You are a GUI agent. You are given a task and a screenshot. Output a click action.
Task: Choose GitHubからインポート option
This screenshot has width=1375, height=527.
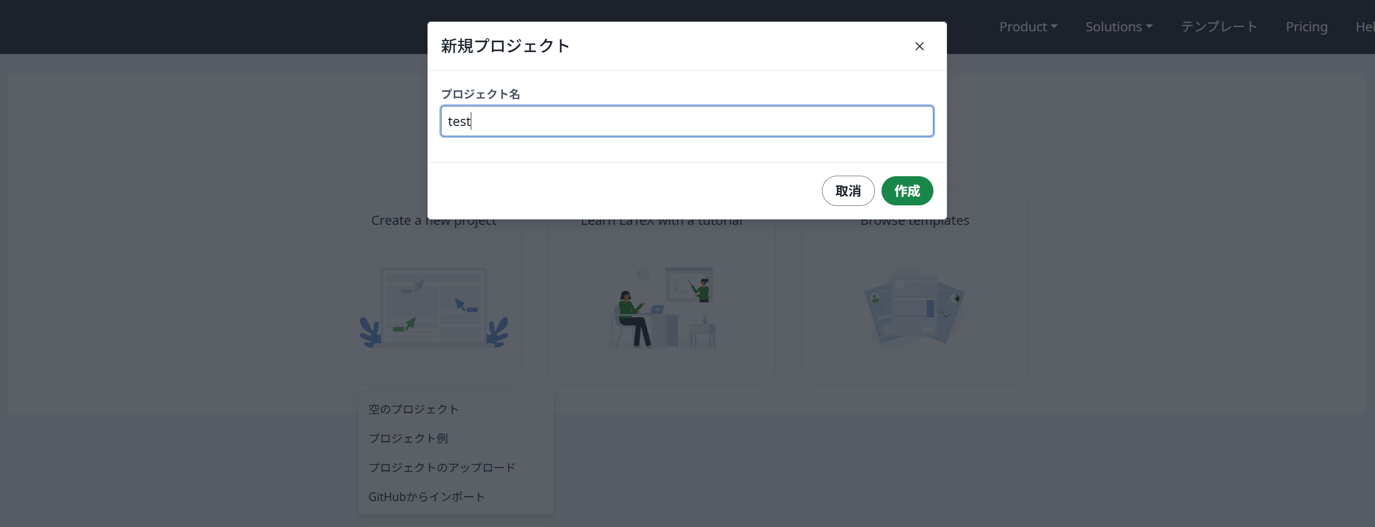456,497
